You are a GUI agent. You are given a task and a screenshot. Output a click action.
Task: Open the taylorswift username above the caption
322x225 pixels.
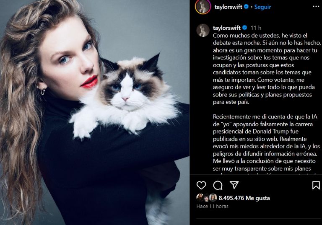click(x=227, y=28)
